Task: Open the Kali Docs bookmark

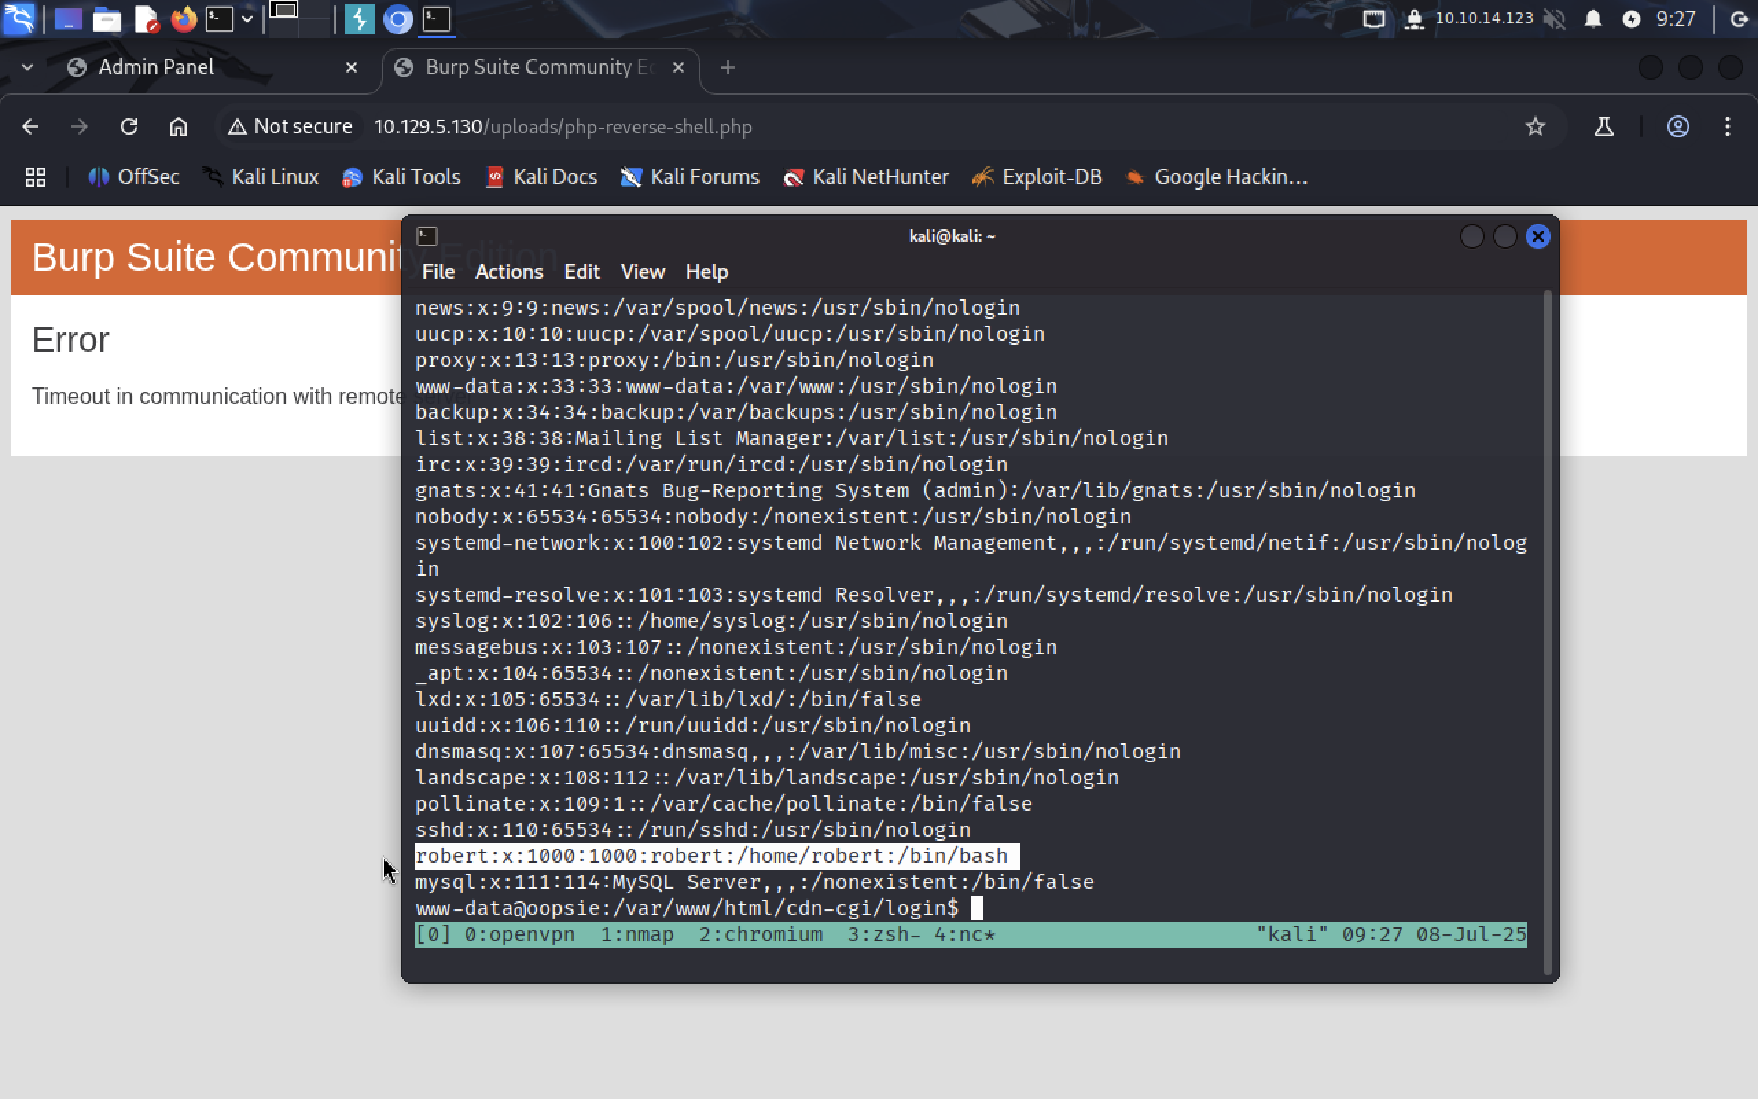Action: click(541, 177)
